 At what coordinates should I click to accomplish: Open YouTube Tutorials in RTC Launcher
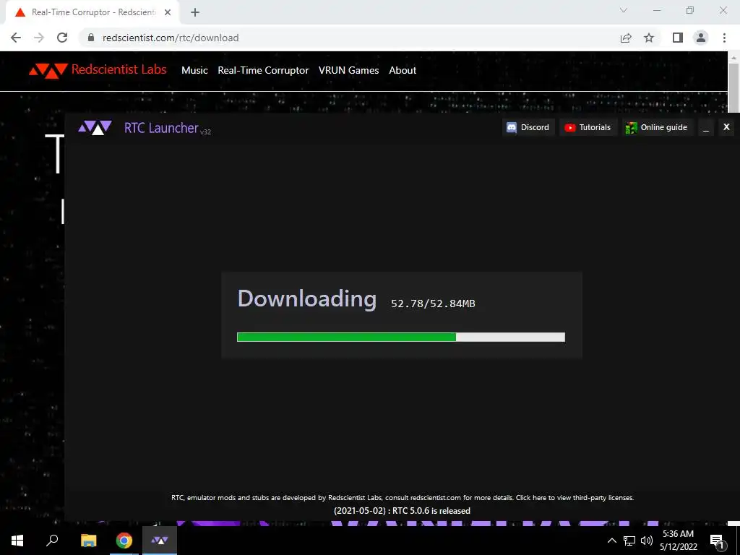pos(588,127)
